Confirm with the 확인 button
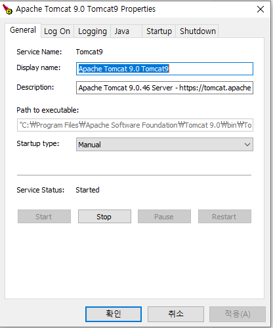Viewport: 273px width, 328px height. click(x=114, y=314)
